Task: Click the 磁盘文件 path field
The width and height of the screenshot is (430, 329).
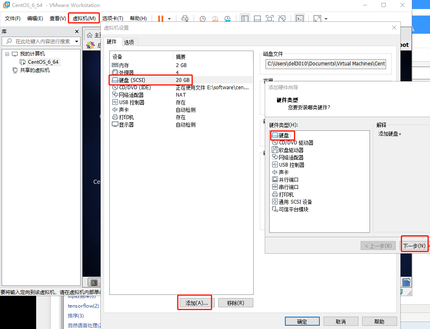Action: (x=326, y=64)
